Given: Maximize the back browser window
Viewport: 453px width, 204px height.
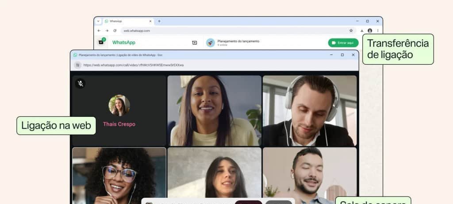Looking at the screenshot, I should (368, 21).
